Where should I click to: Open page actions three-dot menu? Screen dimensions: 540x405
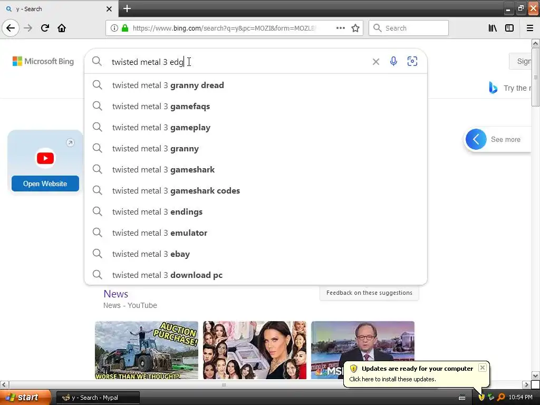[340, 28]
